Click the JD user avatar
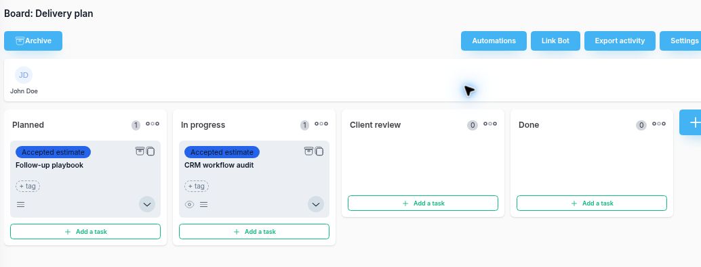This screenshot has width=701, height=267. point(24,75)
